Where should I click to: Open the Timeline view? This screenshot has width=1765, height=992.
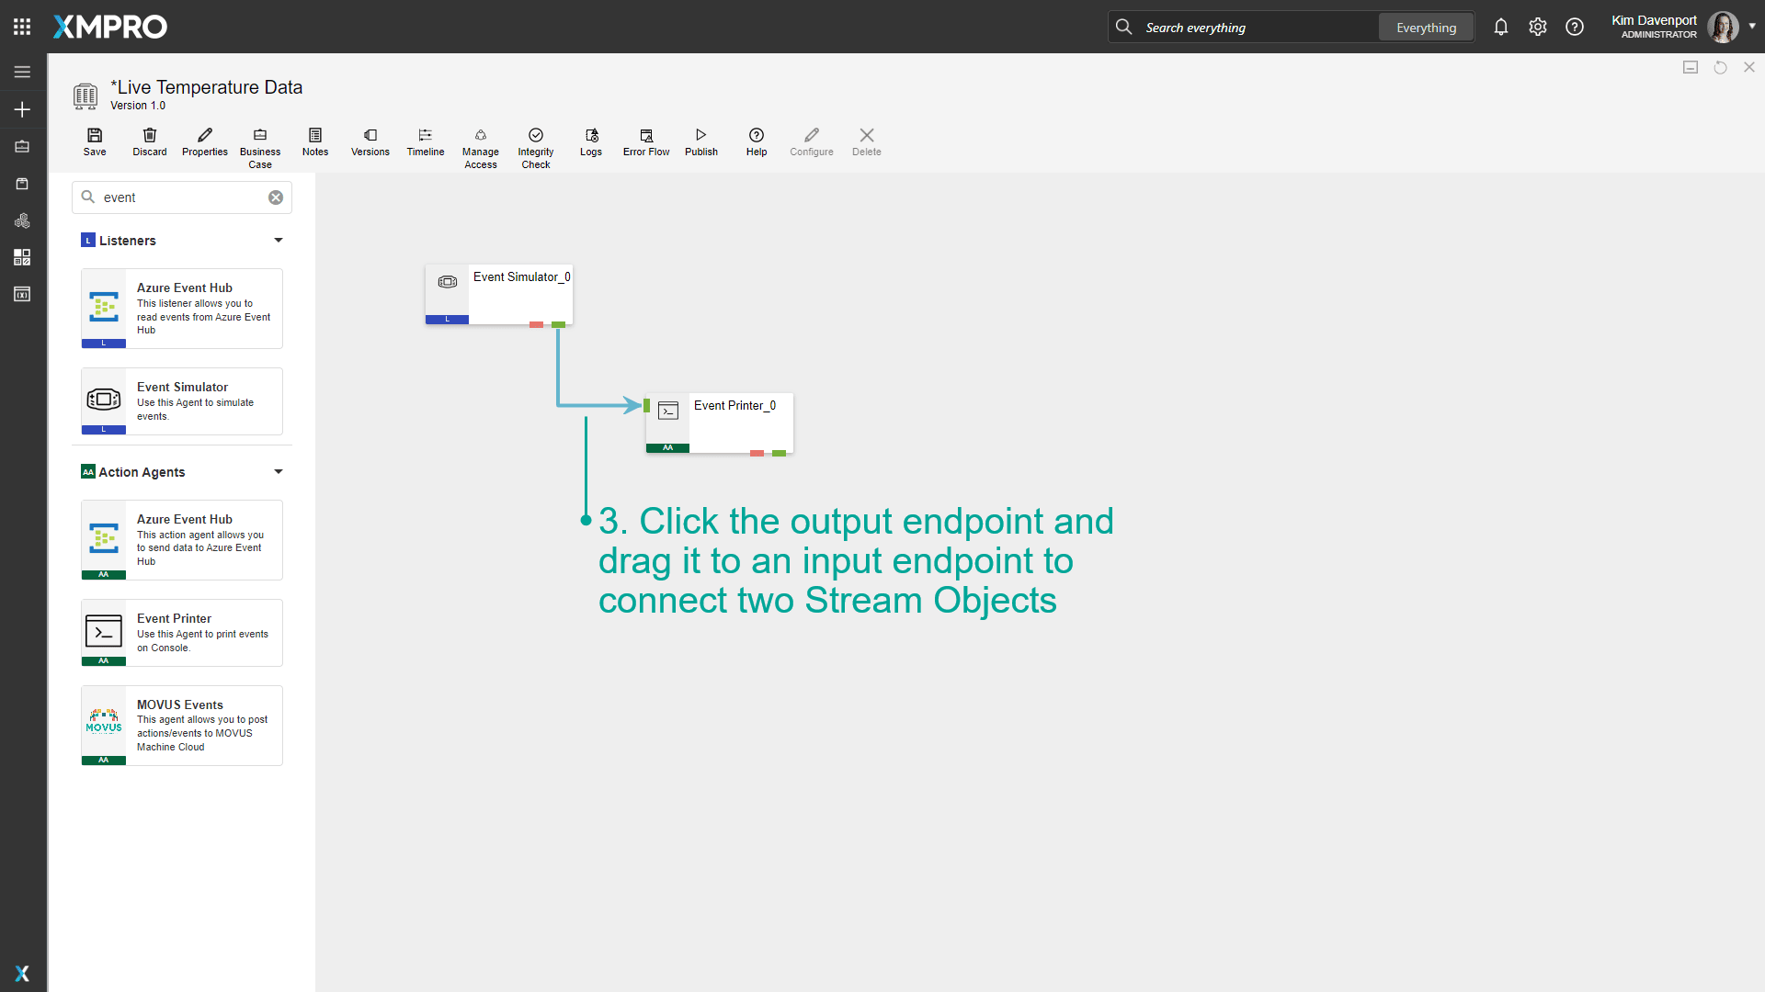[x=426, y=135]
